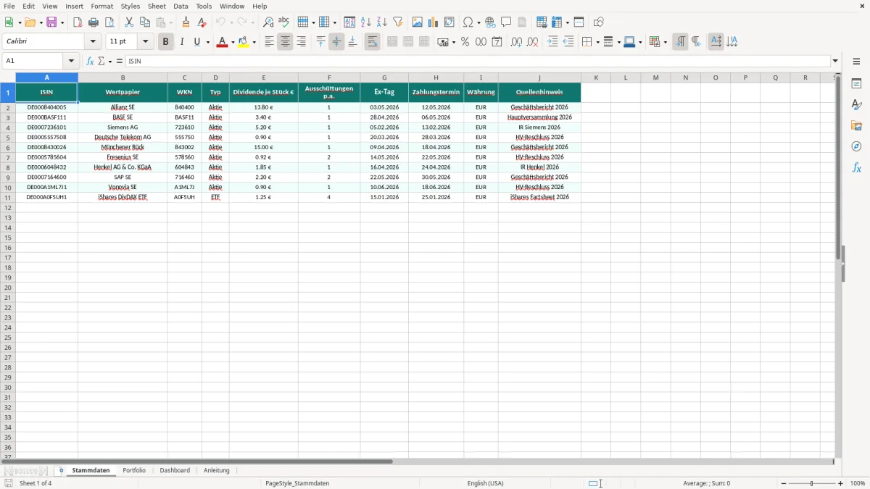
Task: Expand the 11 pt font size dropdown
Action: pyautogui.click(x=146, y=42)
